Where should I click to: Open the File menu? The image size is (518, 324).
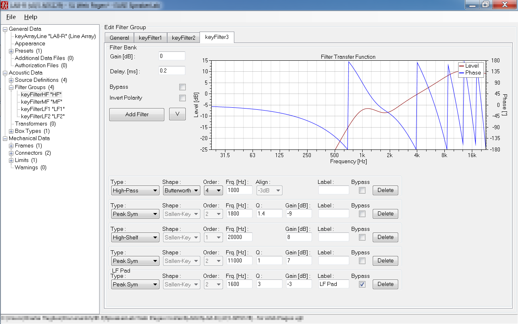(x=11, y=17)
